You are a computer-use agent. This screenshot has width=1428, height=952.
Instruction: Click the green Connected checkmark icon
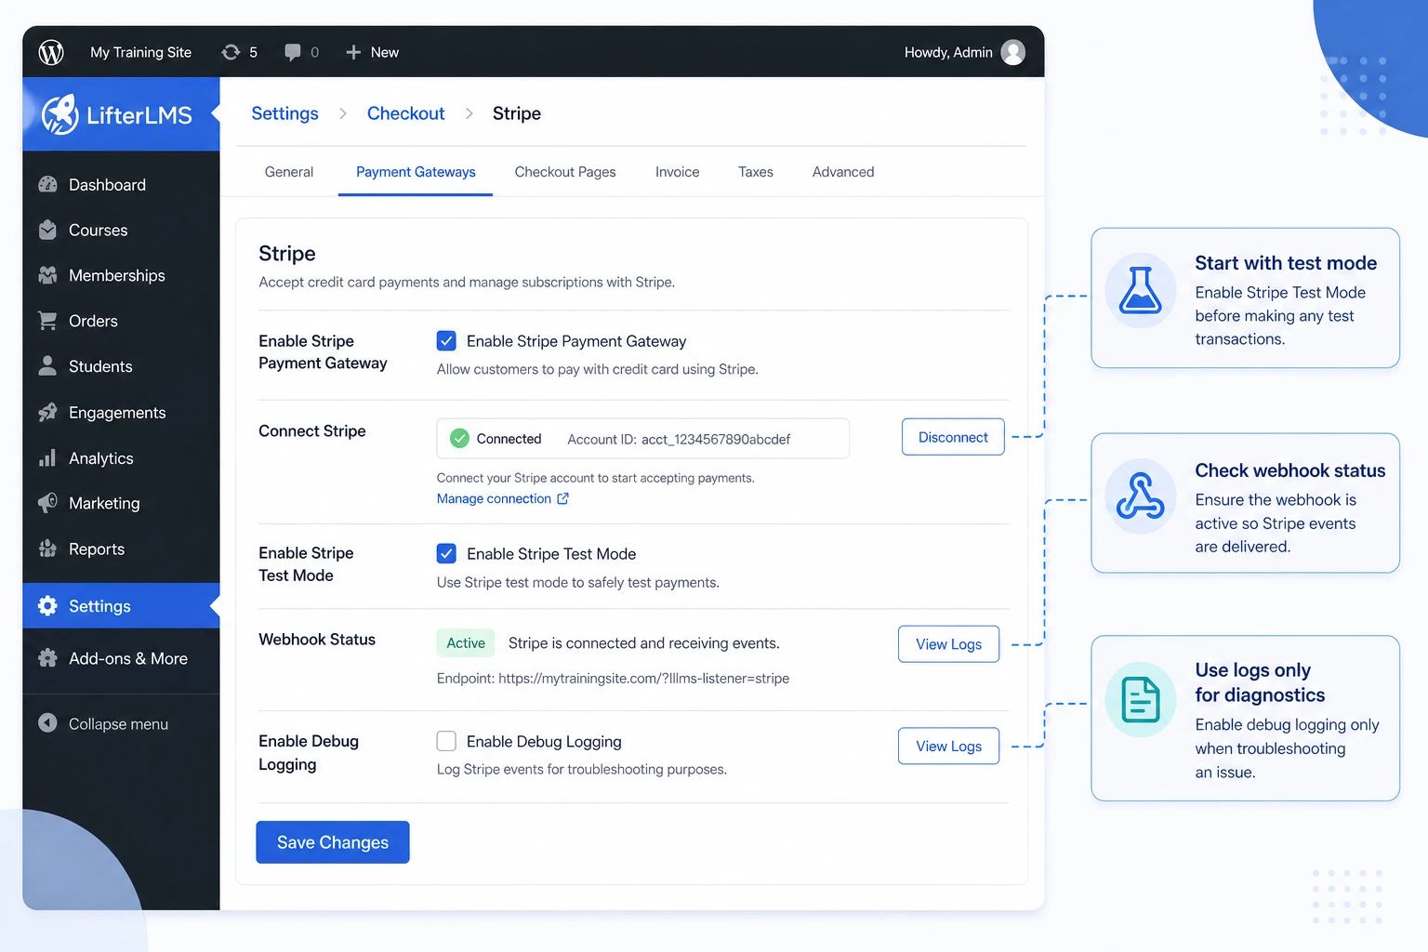pos(459,438)
